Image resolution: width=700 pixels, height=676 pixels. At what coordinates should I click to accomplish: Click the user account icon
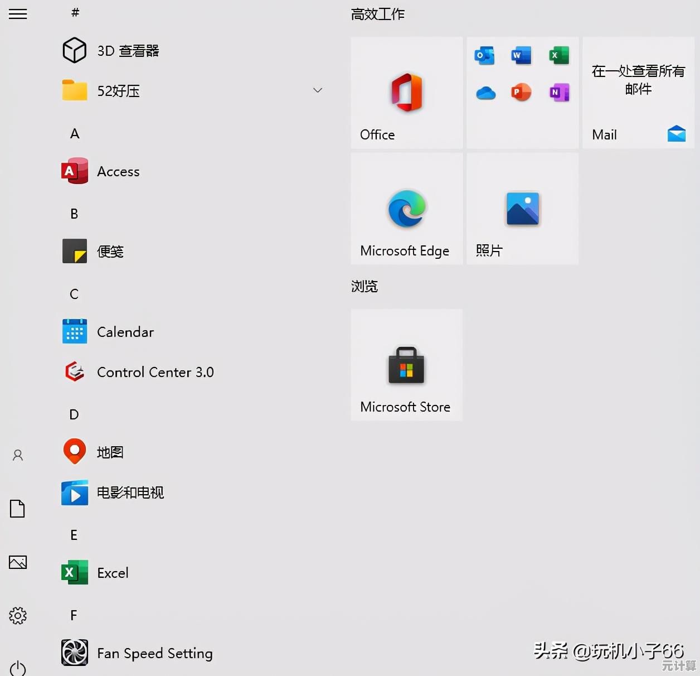tap(18, 455)
